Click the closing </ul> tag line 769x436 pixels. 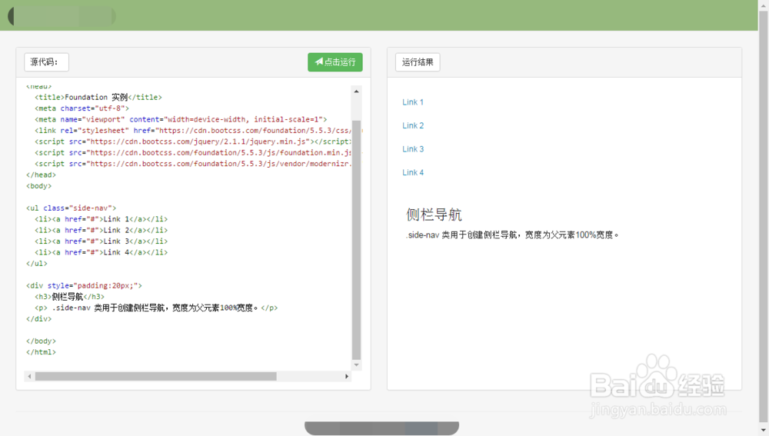37,263
